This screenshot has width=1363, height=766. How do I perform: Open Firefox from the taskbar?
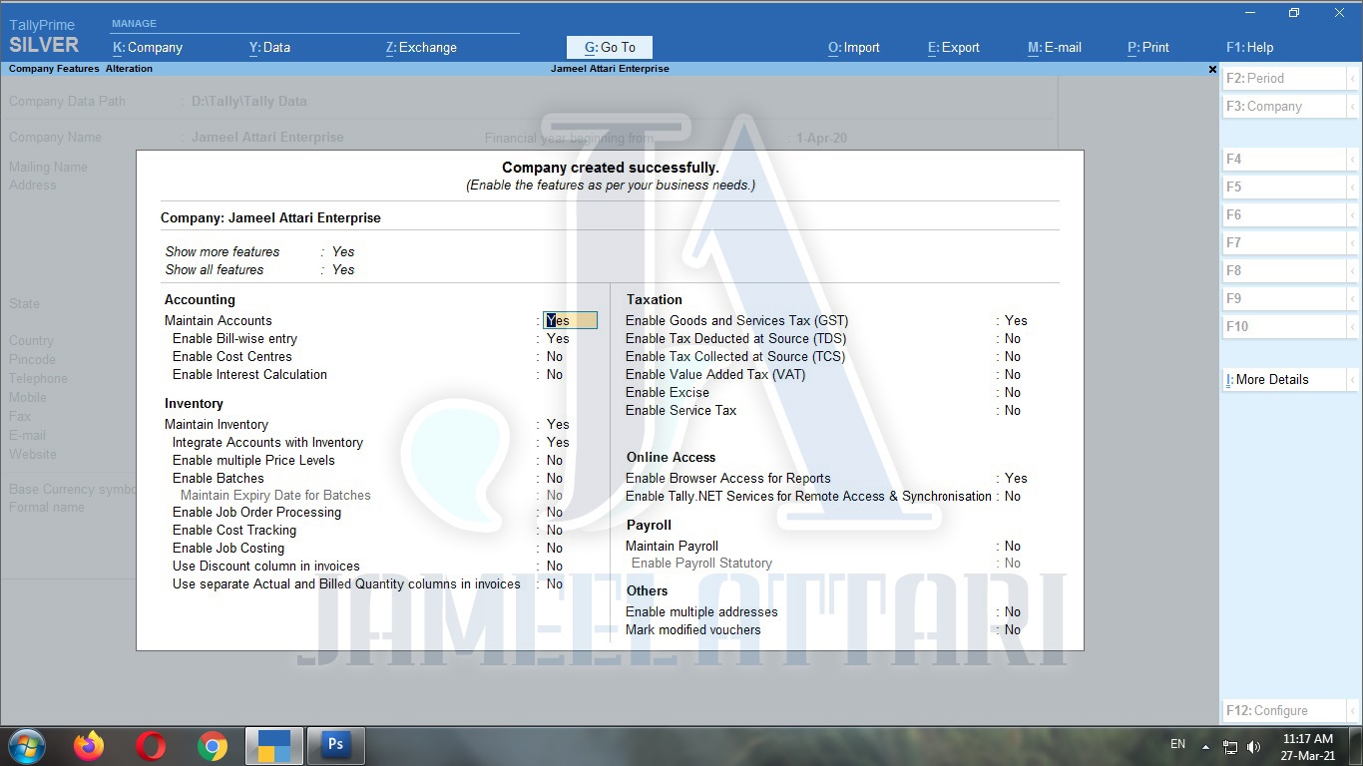(89, 746)
